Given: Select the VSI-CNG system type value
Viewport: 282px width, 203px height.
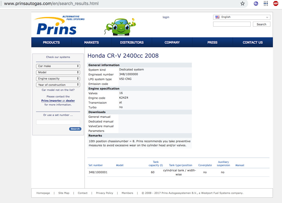Looking at the screenshot, I should point(125,79).
